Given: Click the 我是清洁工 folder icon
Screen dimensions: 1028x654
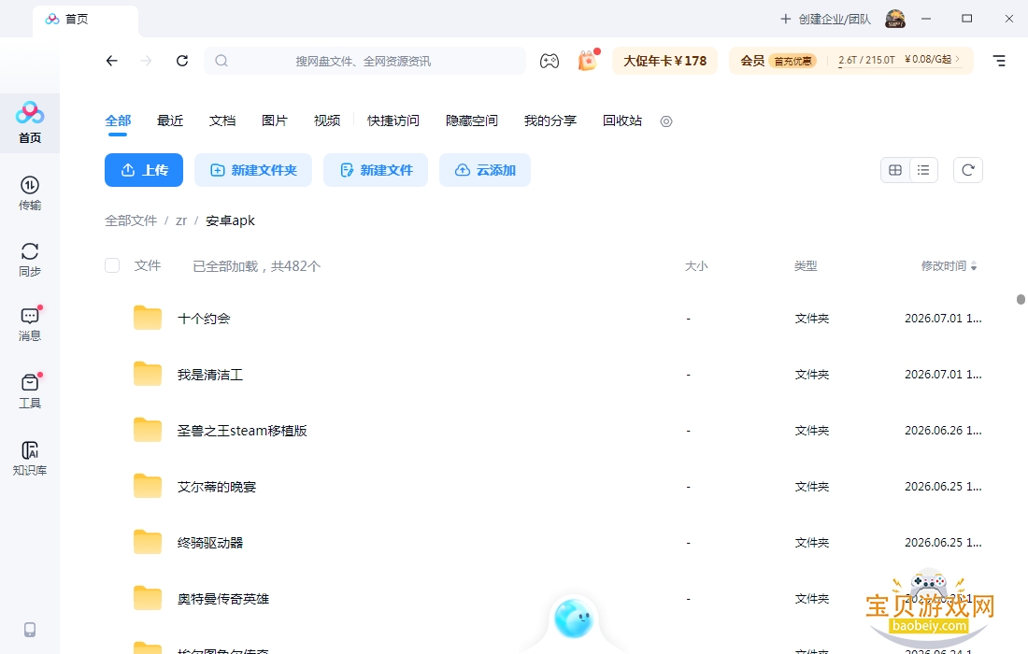Looking at the screenshot, I should click(x=148, y=375).
